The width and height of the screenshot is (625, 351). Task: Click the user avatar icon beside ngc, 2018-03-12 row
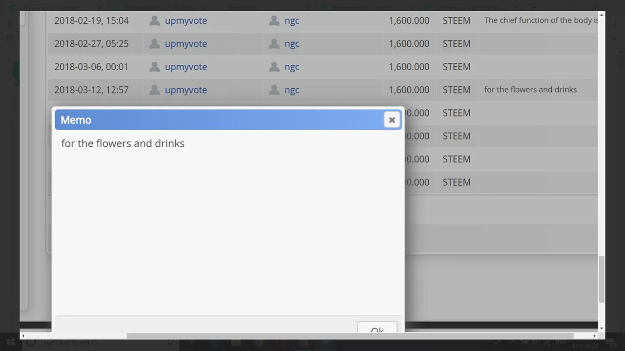tap(274, 90)
